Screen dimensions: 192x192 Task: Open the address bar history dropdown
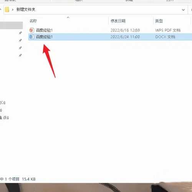tap(183, 10)
